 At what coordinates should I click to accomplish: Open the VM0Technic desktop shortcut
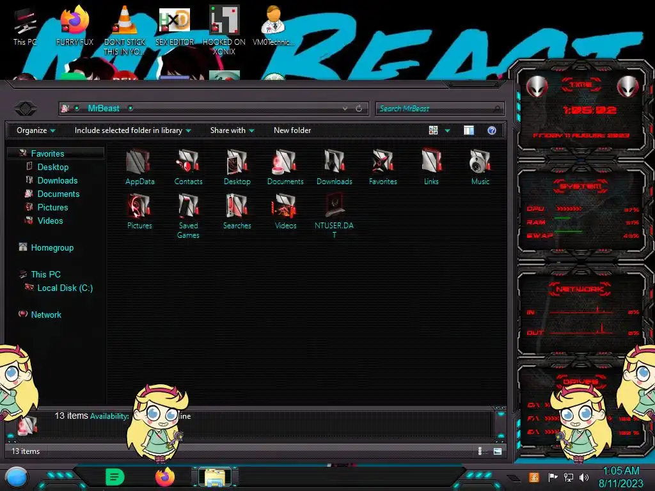point(273,26)
